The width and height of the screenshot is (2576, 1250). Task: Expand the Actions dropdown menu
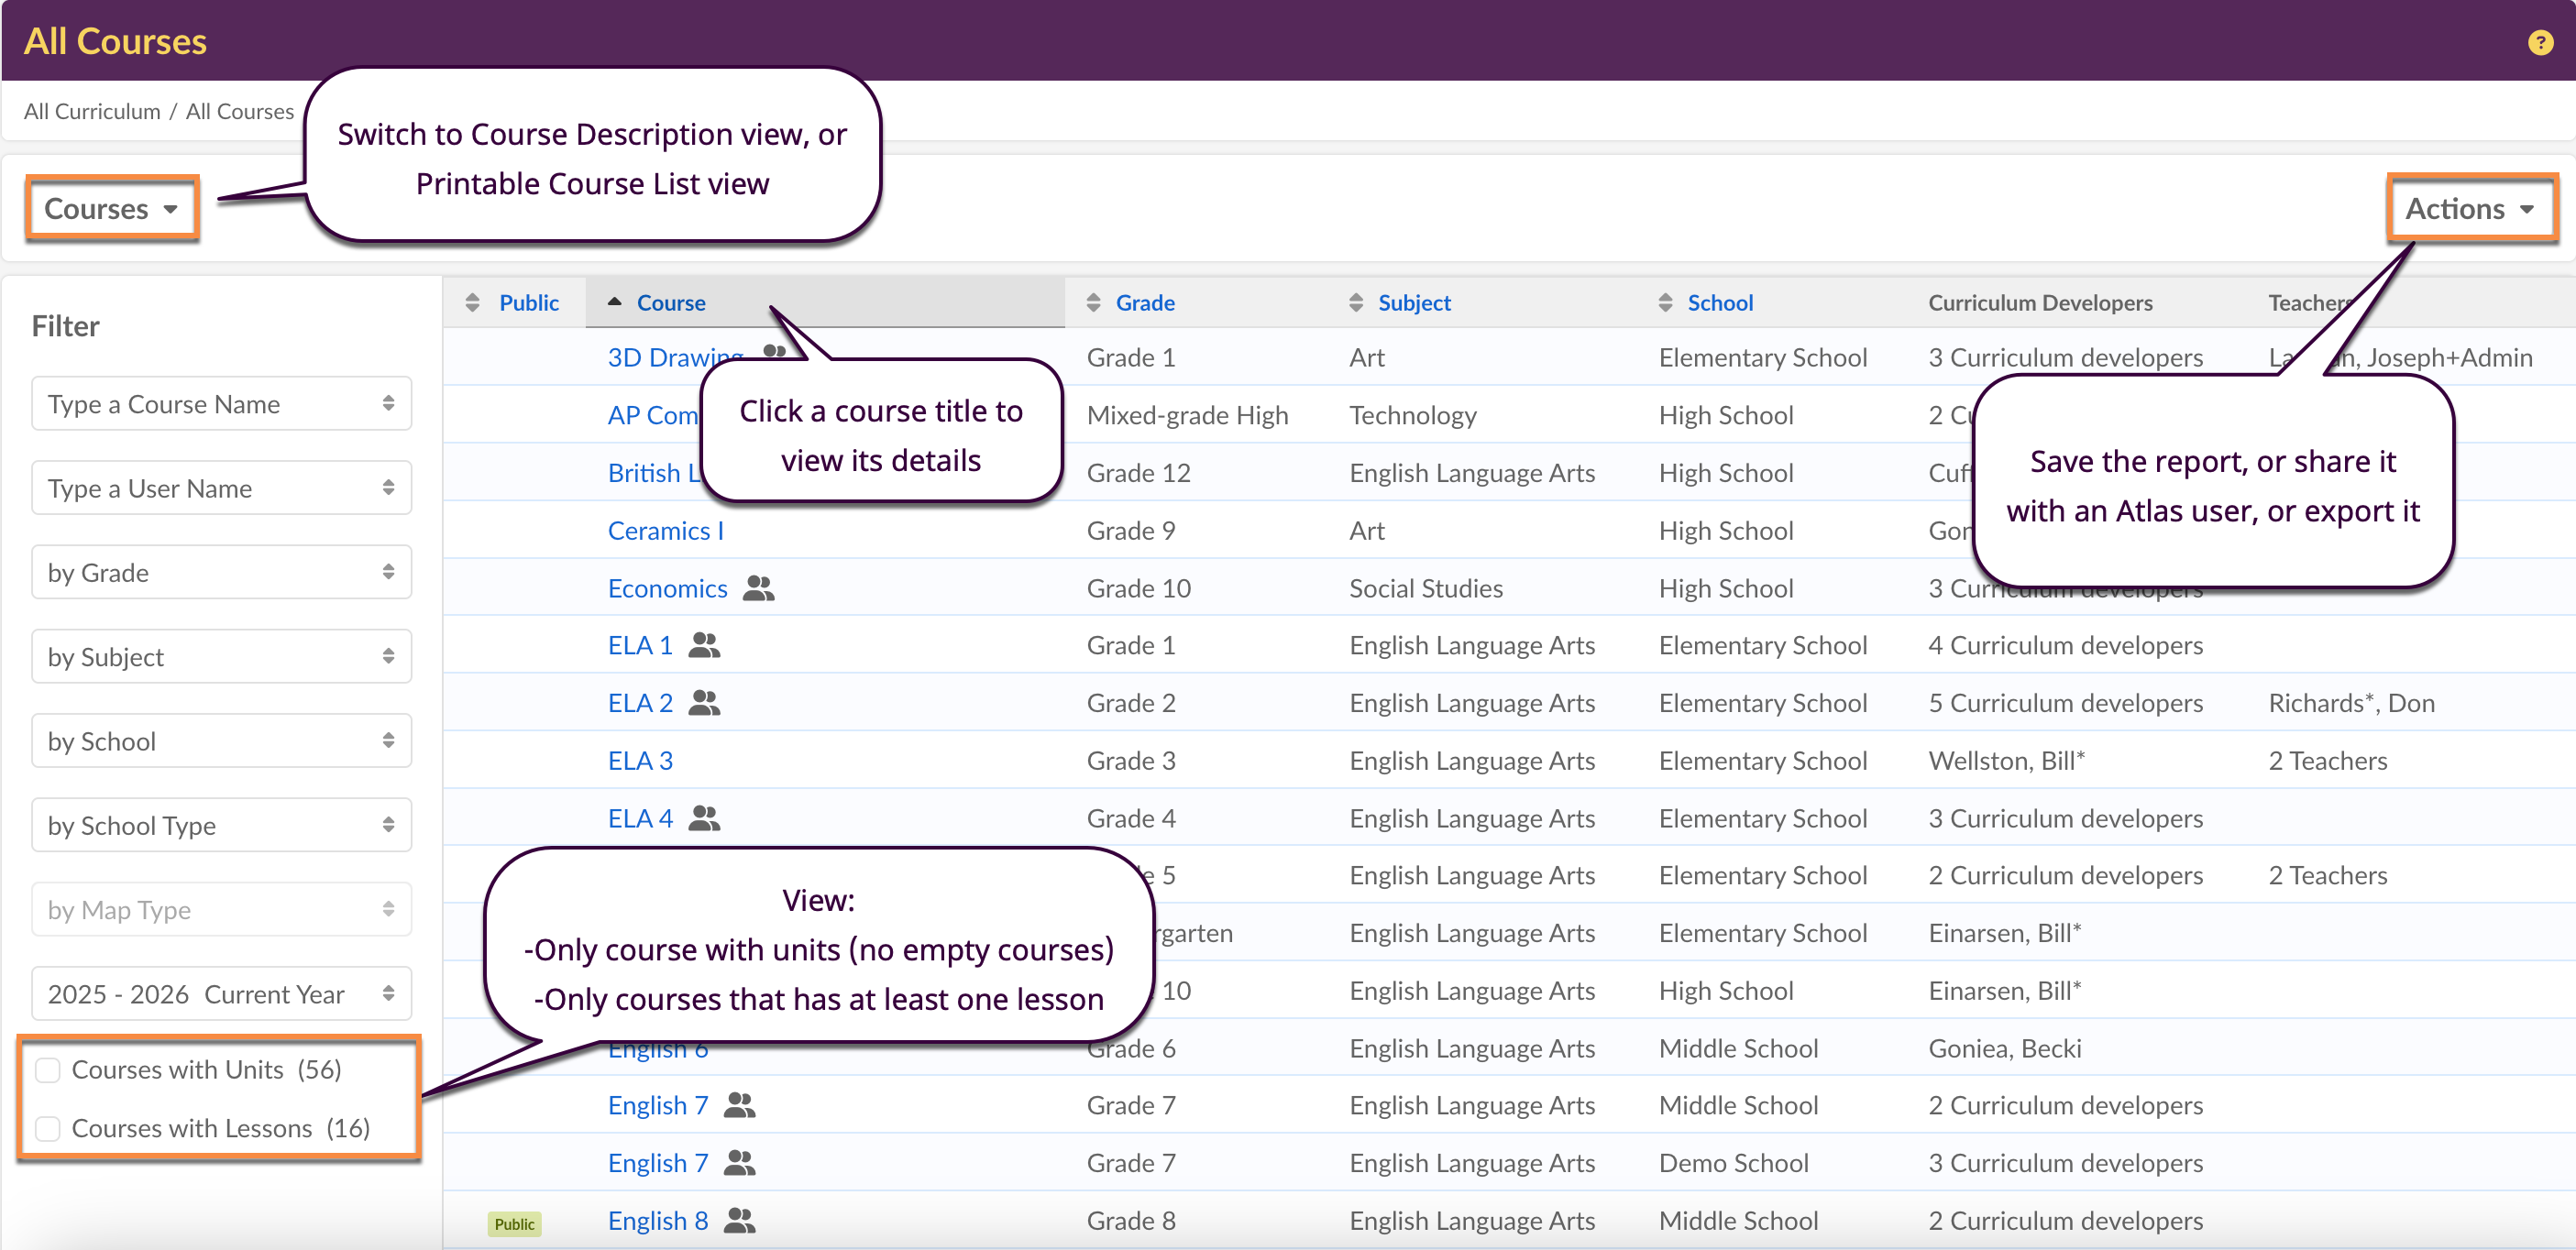point(2469,208)
